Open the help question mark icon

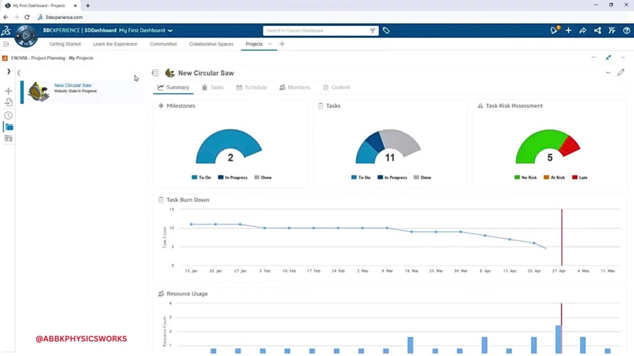[x=626, y=31]
